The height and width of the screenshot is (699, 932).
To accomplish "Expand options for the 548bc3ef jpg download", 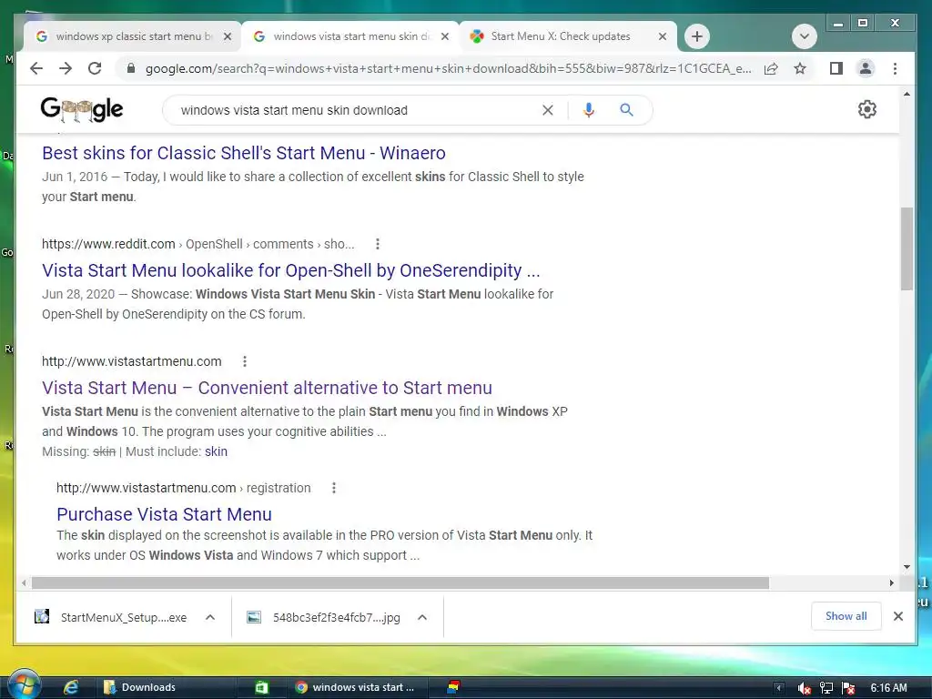I will pos(422,618).
